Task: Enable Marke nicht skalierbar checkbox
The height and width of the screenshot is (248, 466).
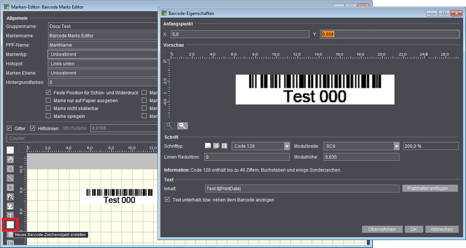Action: point(48,108)
